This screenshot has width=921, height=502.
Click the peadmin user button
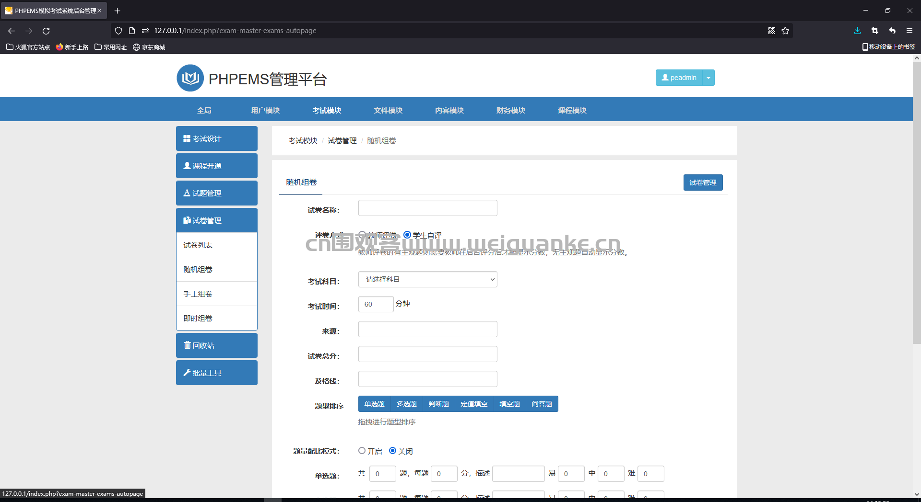(x=679, y=78)
